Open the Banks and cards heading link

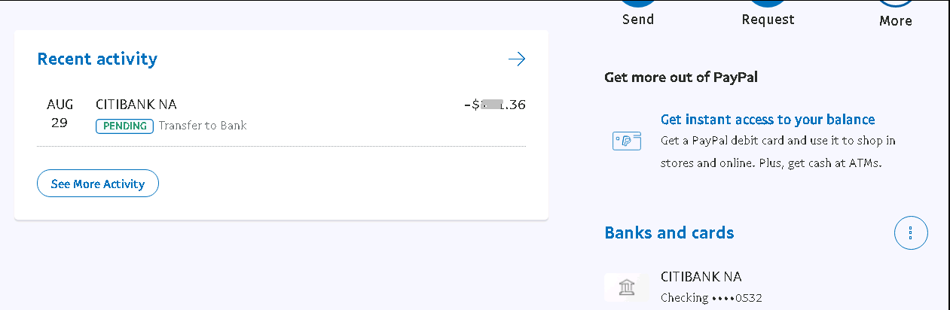669,232
